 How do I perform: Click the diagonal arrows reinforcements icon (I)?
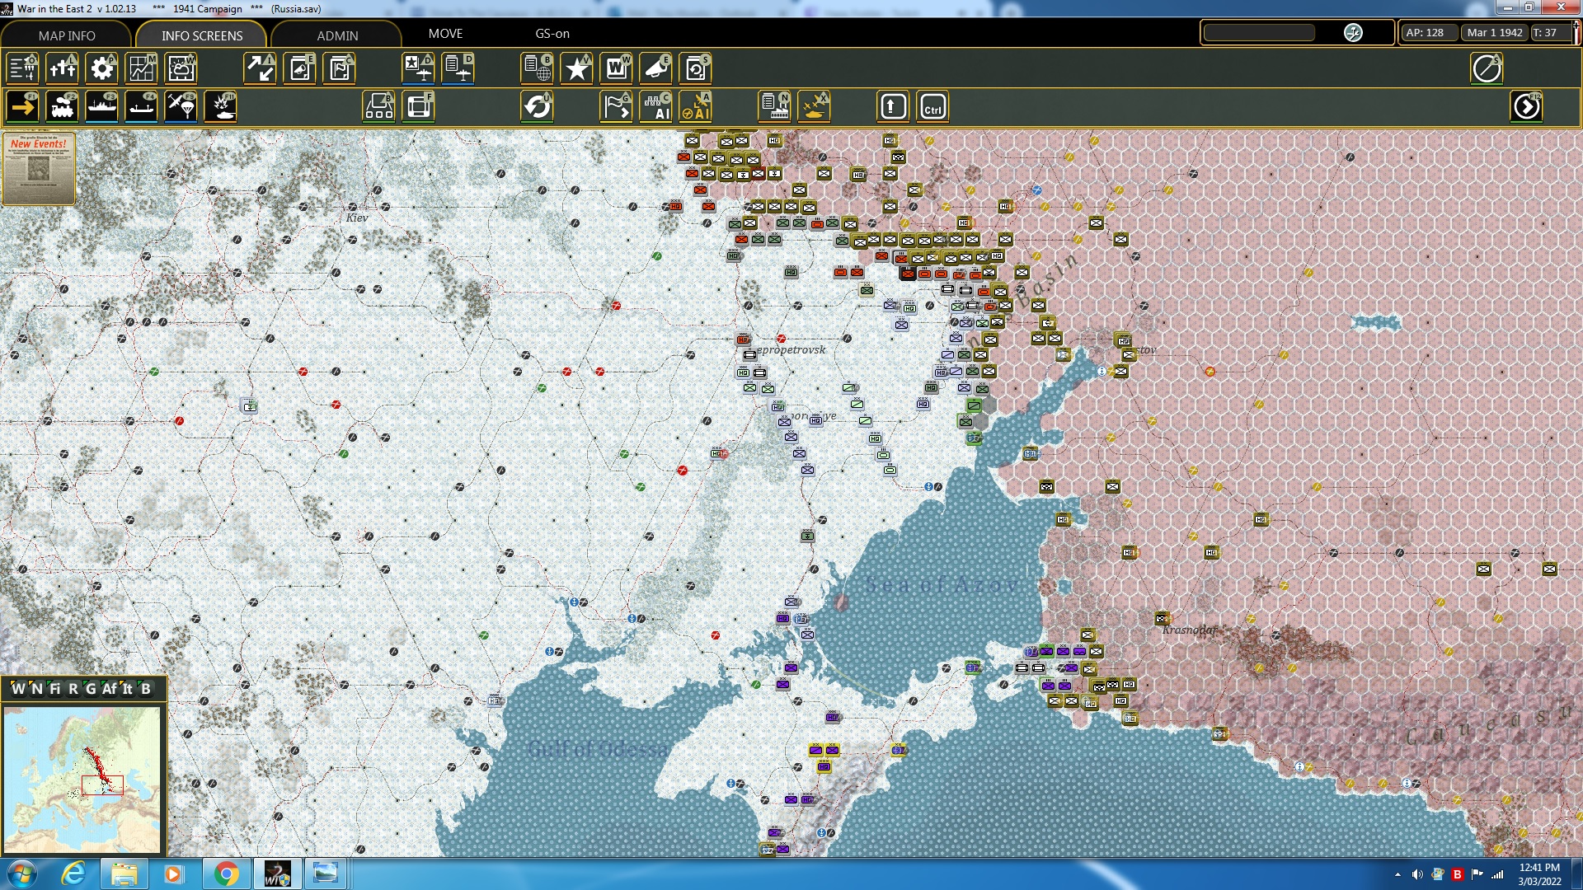[260, 68]
